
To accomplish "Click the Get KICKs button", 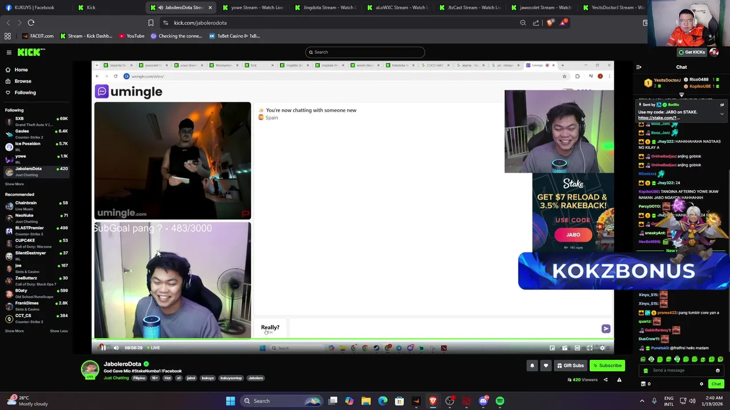I will tap(691, 52).
